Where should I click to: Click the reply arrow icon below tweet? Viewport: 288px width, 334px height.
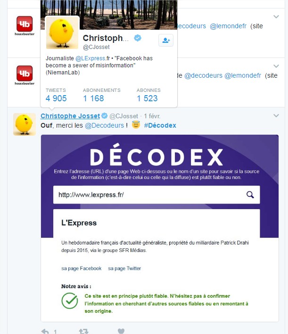[x=45, y=332]
